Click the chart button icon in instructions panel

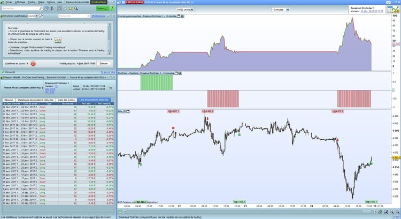click(x=58, y=40)
